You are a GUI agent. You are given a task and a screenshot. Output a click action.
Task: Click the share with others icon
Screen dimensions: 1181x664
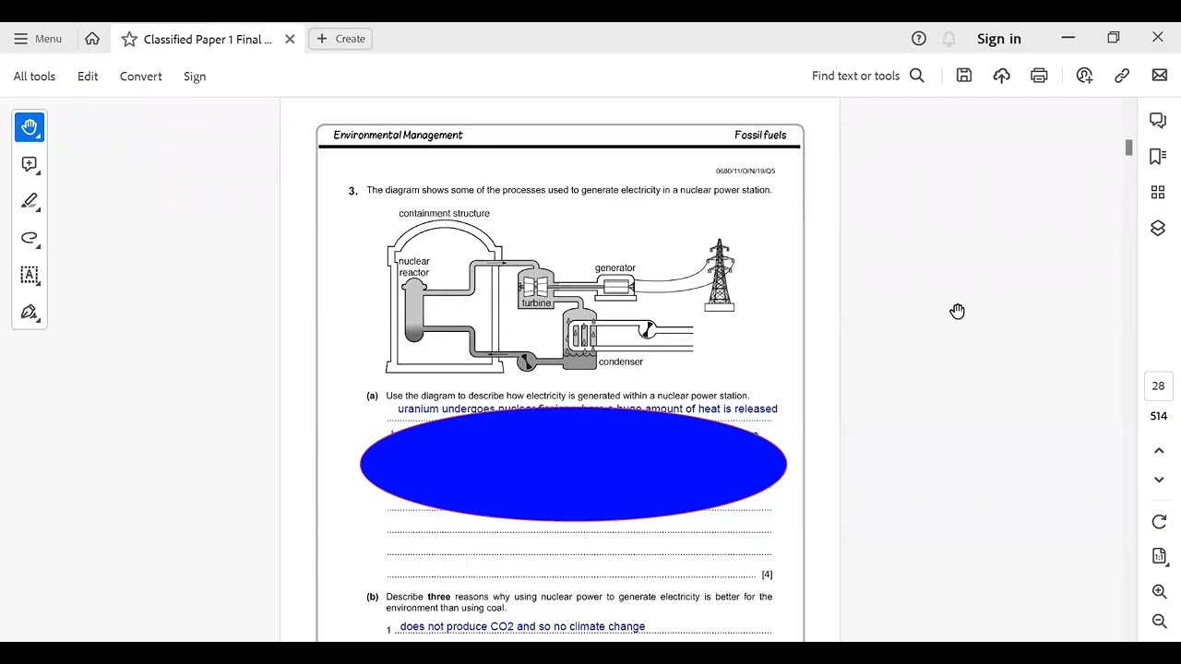coord(1084,76)
